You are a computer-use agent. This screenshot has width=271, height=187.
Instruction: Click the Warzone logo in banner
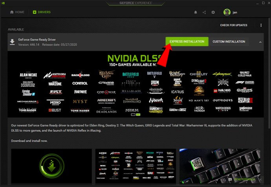[55, 84]
